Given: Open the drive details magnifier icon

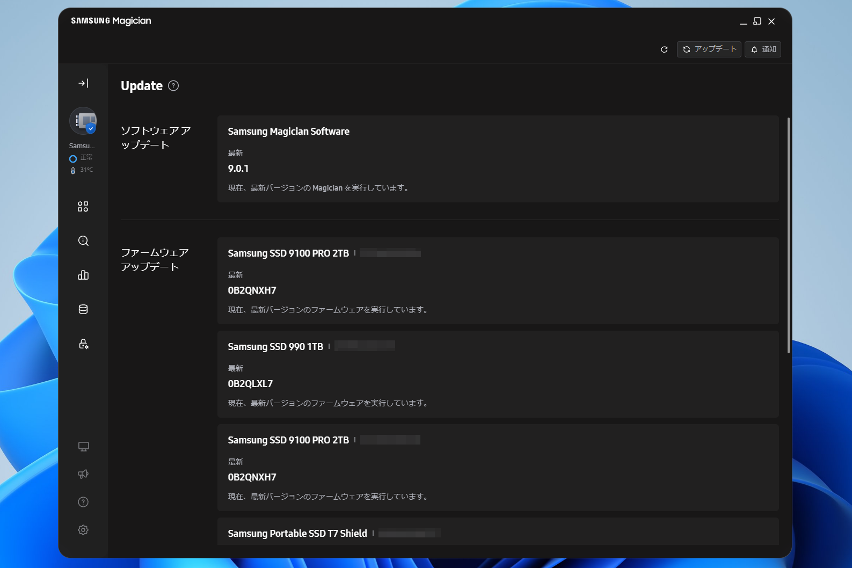Looking at the screenshot, I should coord(83,241).
